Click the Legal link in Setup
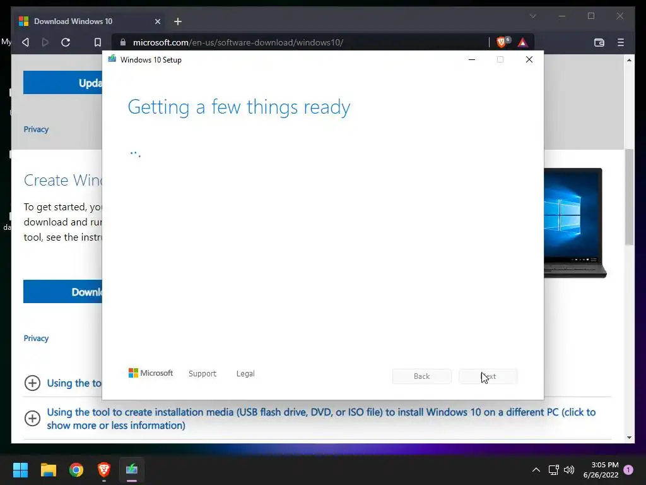Image resolution: width=646 pixels, height=485 pixels. click(x=245, y=374)
